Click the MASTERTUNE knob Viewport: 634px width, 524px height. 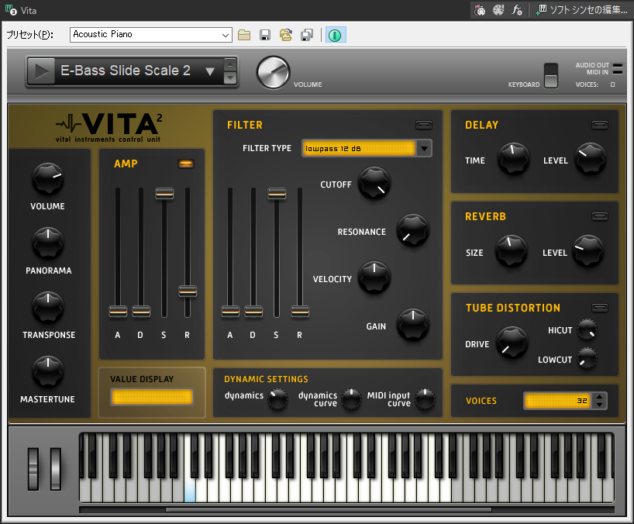pos(48,372)
